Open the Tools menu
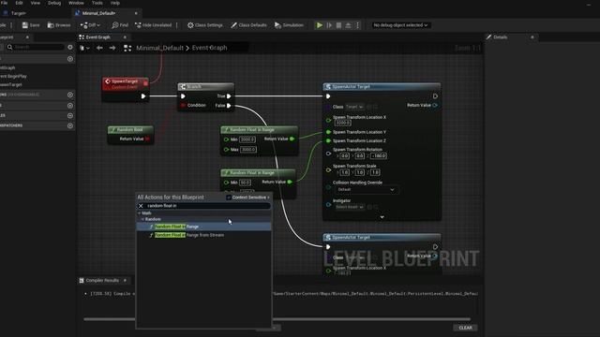 [x=97, y=3]
